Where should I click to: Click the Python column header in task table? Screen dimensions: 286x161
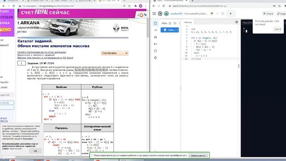tap(97, 87)
